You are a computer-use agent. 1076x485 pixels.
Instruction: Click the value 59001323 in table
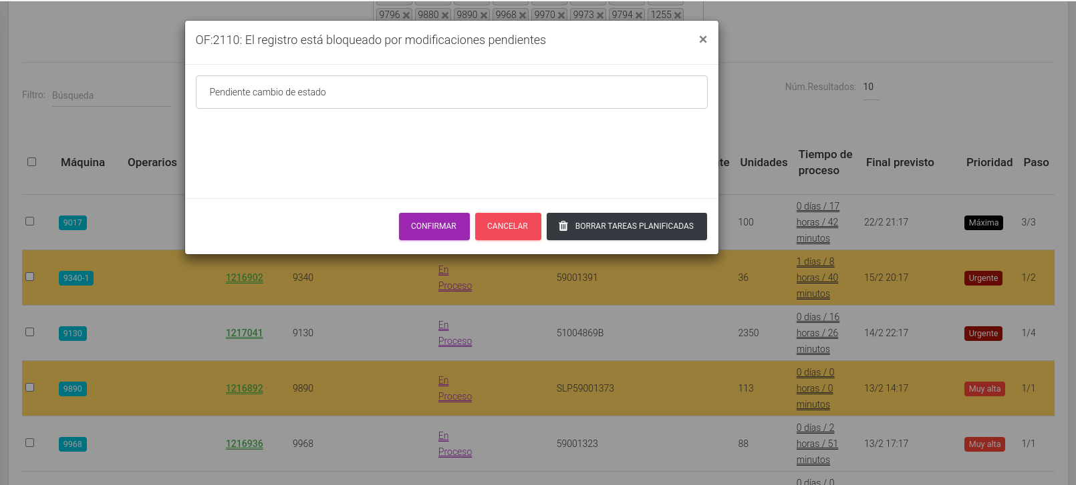click(x=577, y=444)
